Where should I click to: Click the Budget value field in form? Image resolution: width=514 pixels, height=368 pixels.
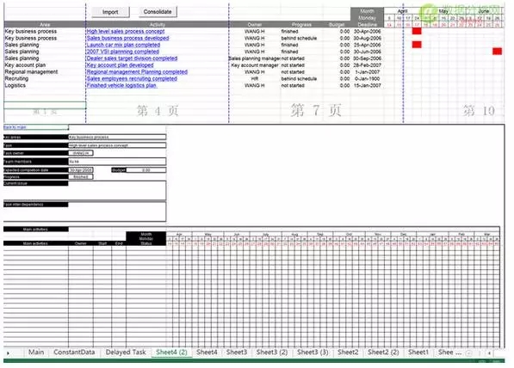pos(146,170)
